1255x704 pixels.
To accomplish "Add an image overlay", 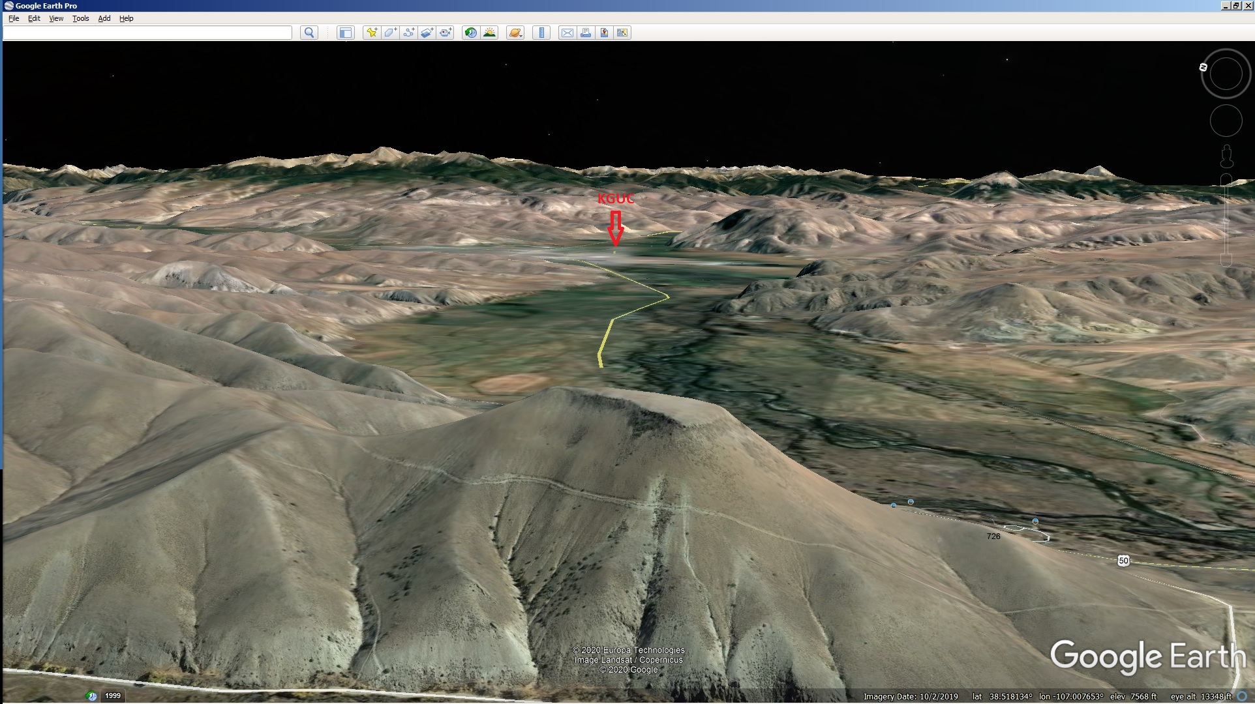I will point(427,33).
